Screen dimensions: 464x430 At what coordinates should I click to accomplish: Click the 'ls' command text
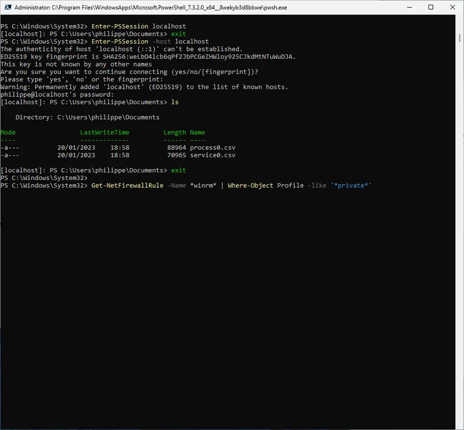175,102
